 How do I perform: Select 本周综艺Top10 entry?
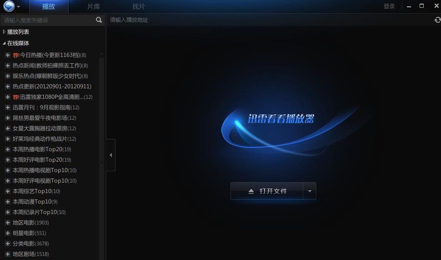(36, 191)
